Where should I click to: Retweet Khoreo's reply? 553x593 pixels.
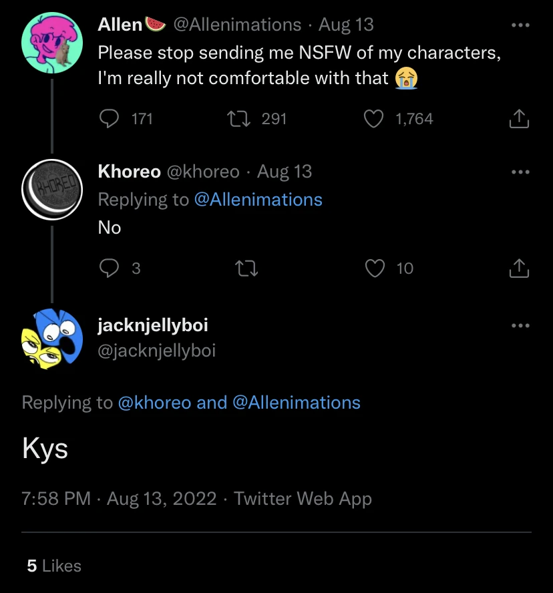click(246, 268)
